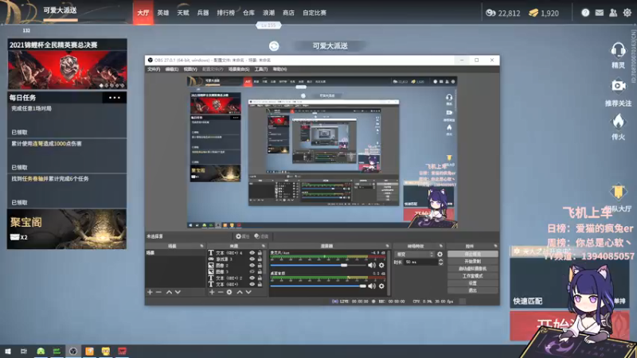The image size is (637, 358).
Task: Move source up with the arrow icon
Action: [240, 292]
